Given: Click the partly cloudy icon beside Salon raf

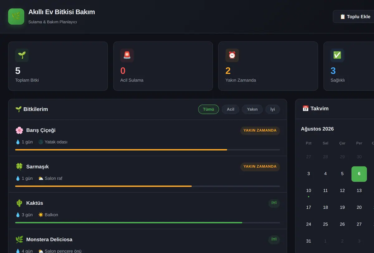Looking at the screenshot, I should [41, 178].
